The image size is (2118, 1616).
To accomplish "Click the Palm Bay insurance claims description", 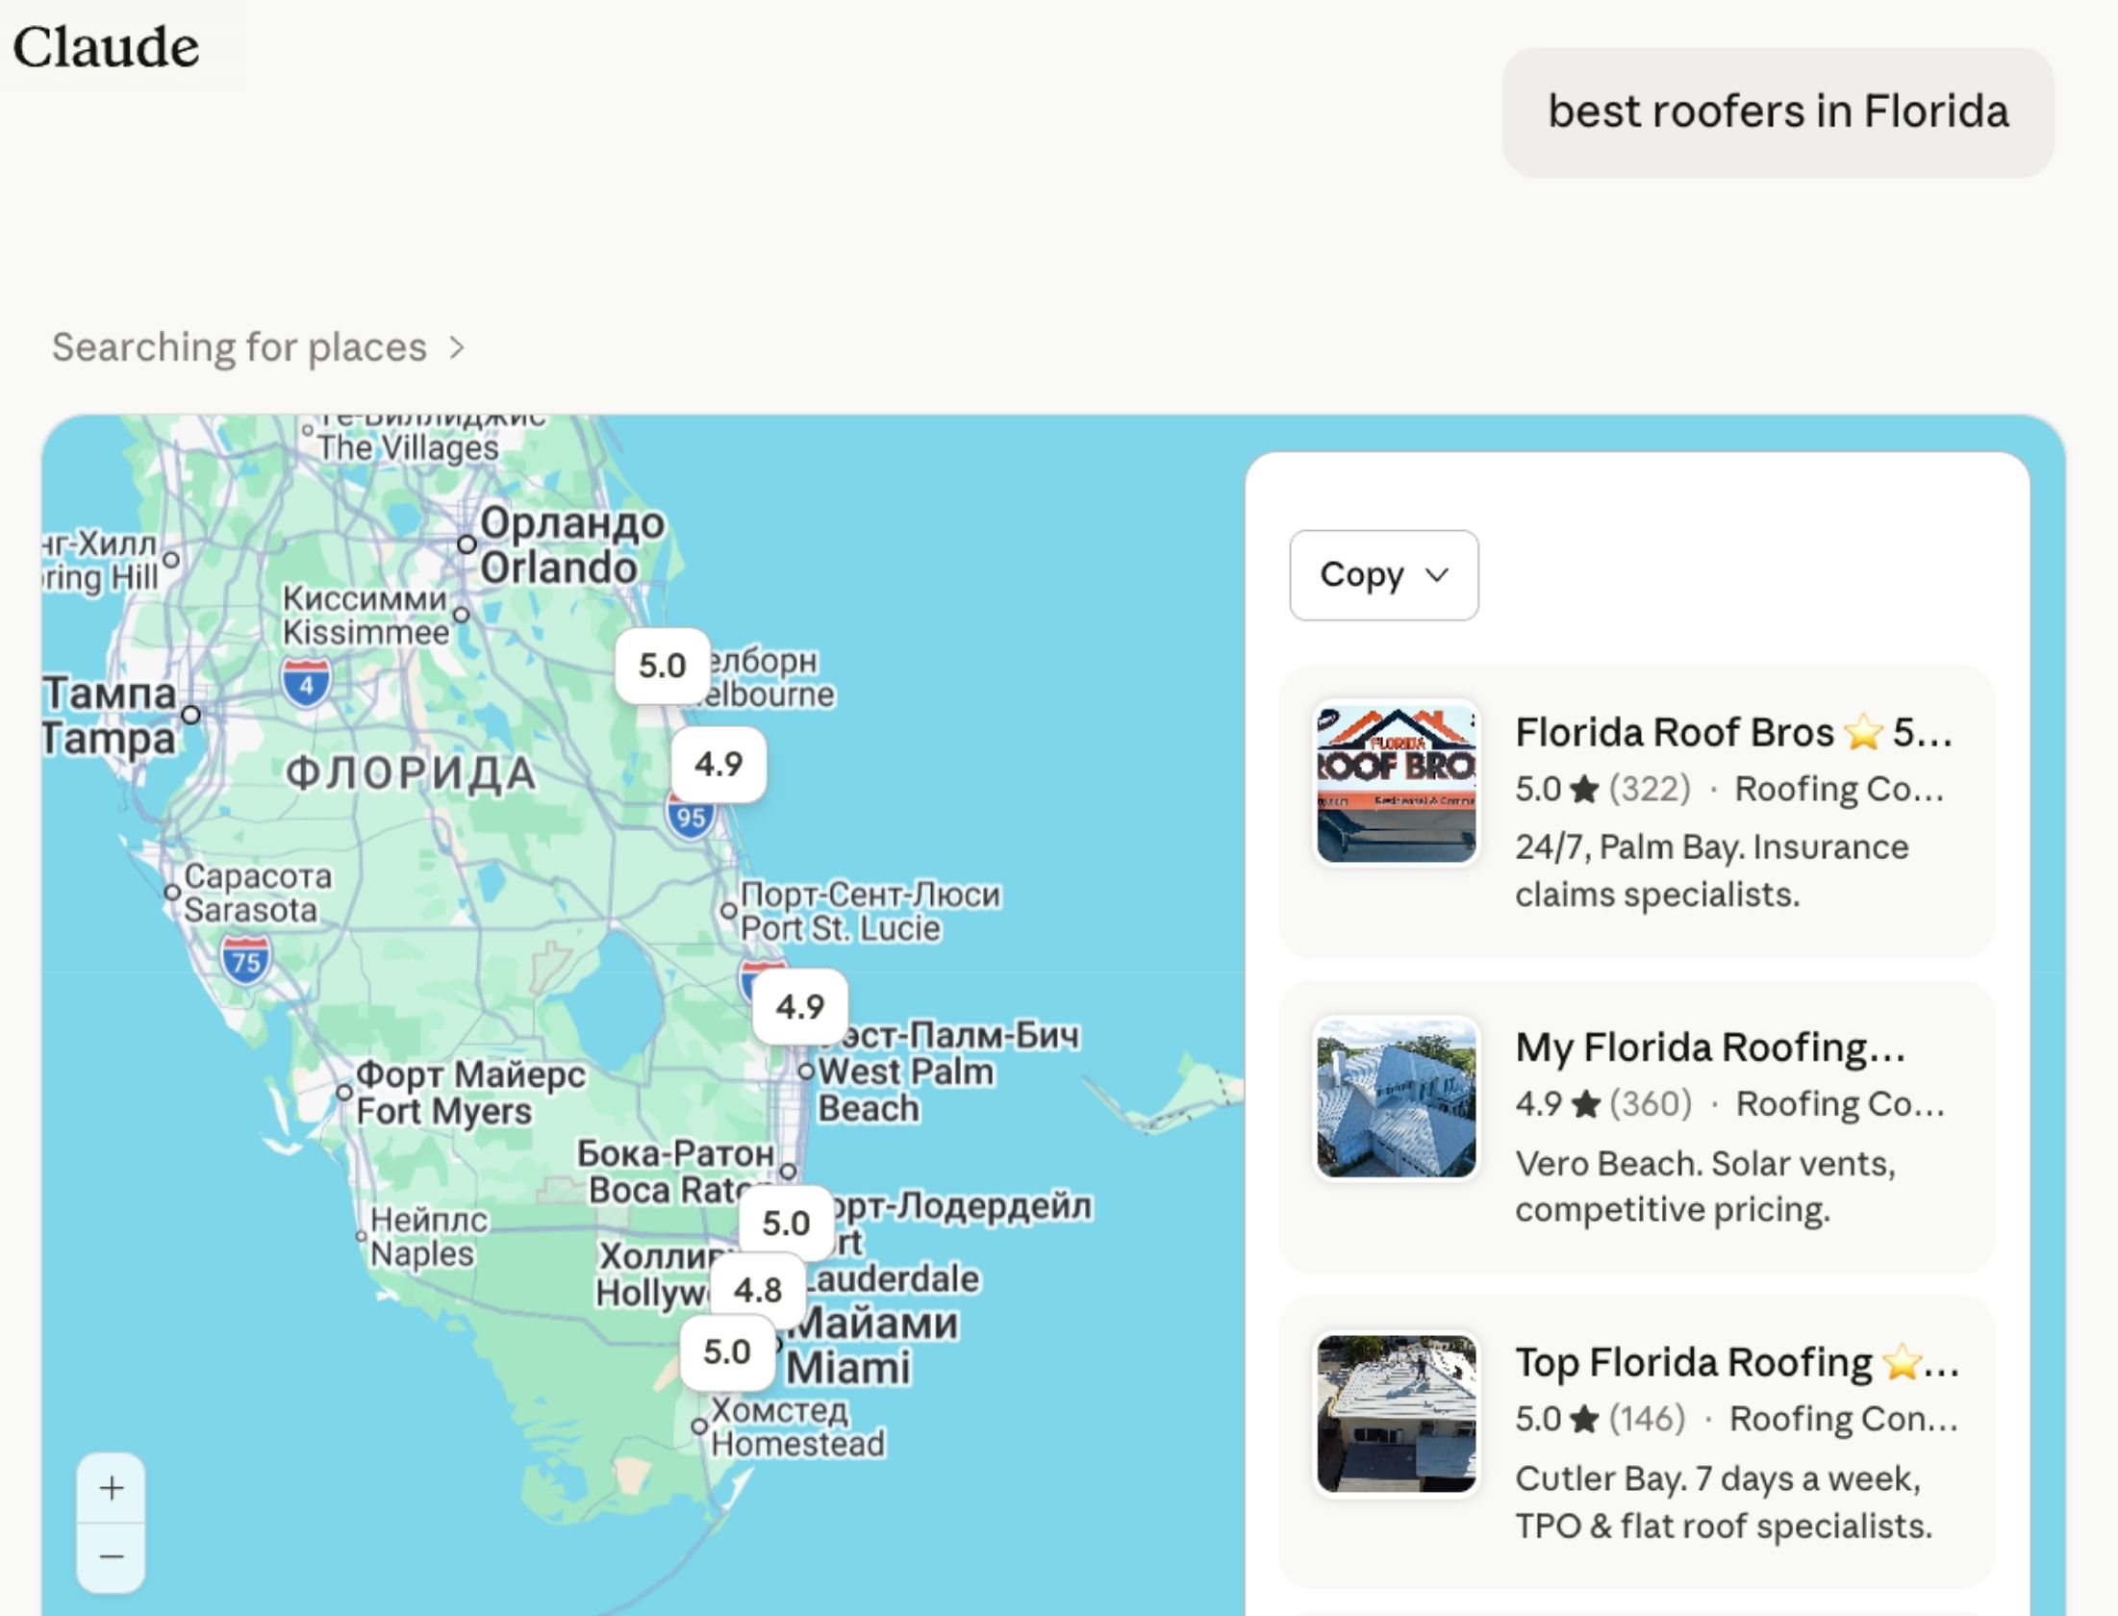I will pyautogui.click(x=1712, y=871).
